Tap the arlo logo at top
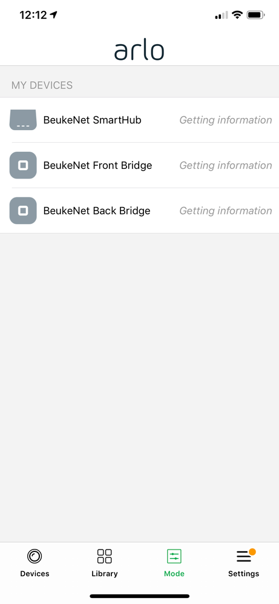279x604 pixels. 139,51
